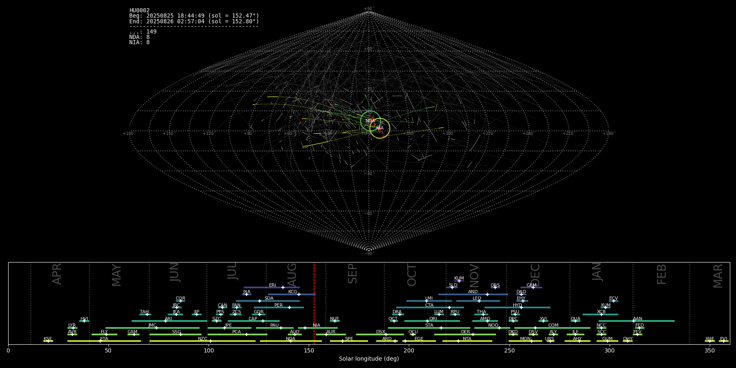Click the NDA radiant label on sky map
The width and height of the screenshot is (736, 368).
coord(370,121)
